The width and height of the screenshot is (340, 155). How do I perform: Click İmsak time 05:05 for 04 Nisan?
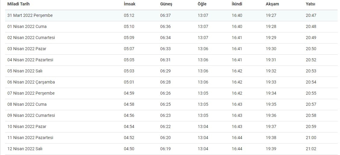coord(129,60)
